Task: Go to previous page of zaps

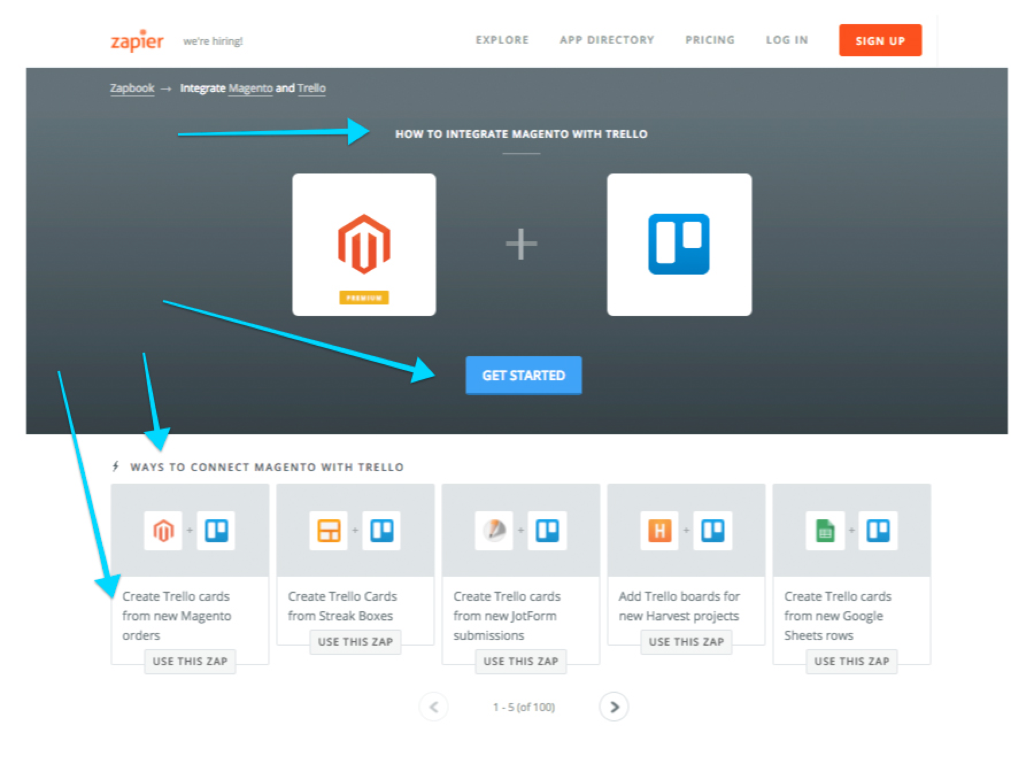Action: (x=434, y=707)
